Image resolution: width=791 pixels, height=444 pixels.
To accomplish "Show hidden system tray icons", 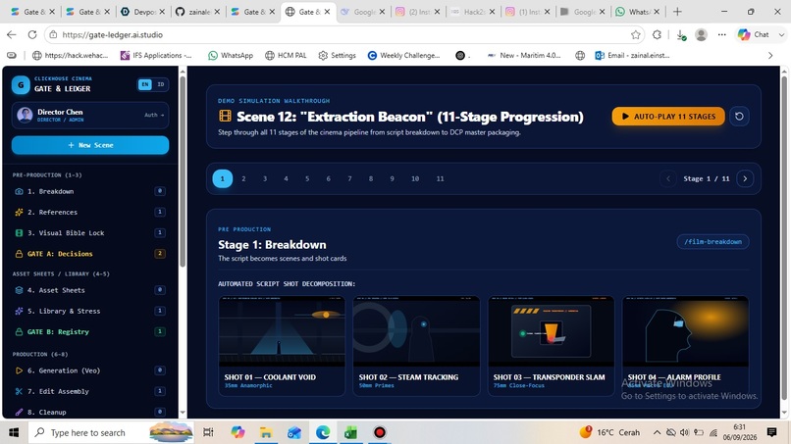I will pyautogui.click(x=657, y=432).
